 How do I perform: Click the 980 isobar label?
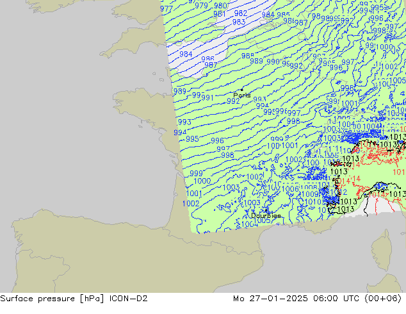(x=220, y=5)
